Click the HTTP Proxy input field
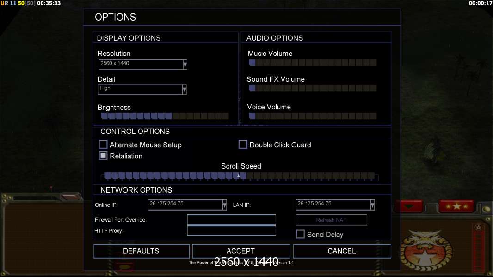Viewport: 493px width, 277px height. [231, 230]
